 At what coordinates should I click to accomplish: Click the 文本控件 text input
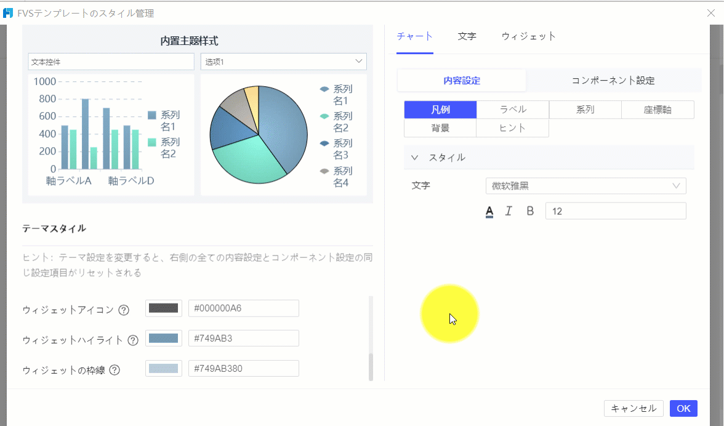[x=111, y=62]
